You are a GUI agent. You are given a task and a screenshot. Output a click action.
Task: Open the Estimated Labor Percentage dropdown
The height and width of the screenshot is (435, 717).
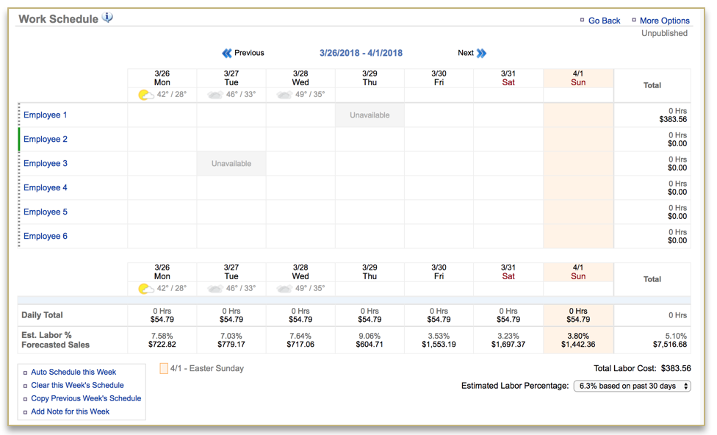click(632, 386)
